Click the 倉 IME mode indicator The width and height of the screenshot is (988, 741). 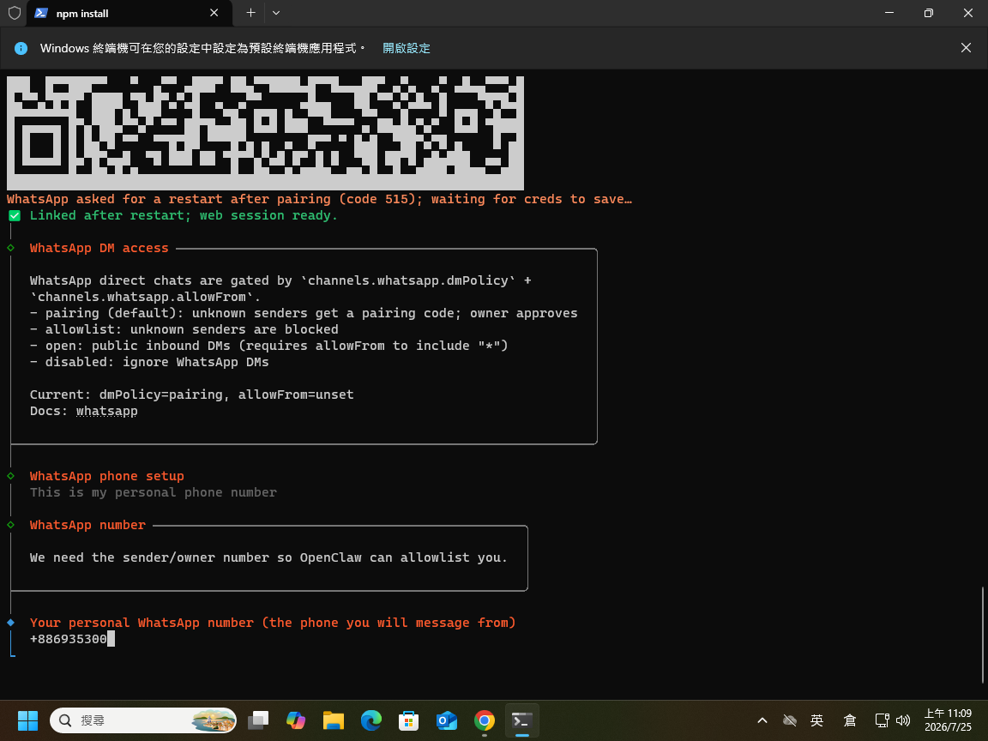click(x=849, y=720)
